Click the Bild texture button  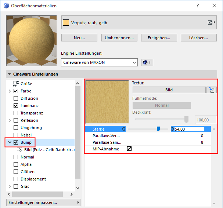pyautogui.click(x=169, y=90)
